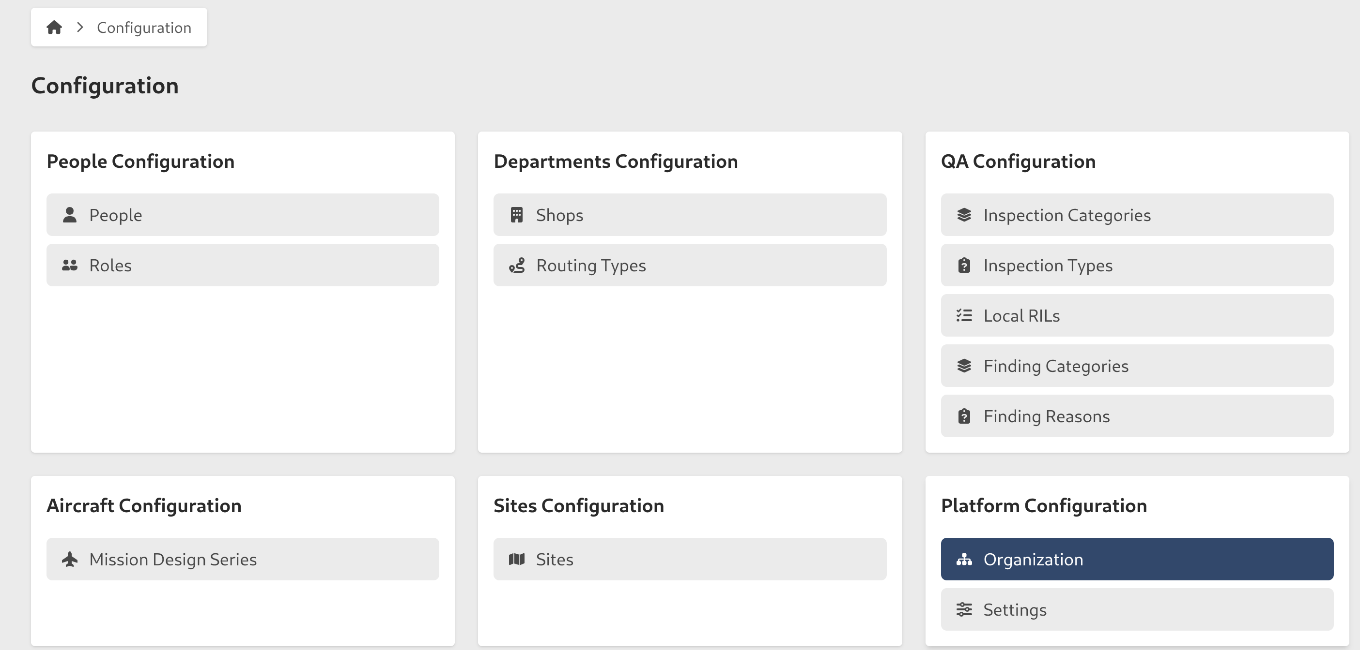Open Sites under Sites Configuration
Image resolution: width=1360 pixels, height=650 pixels.
[690, 560]
